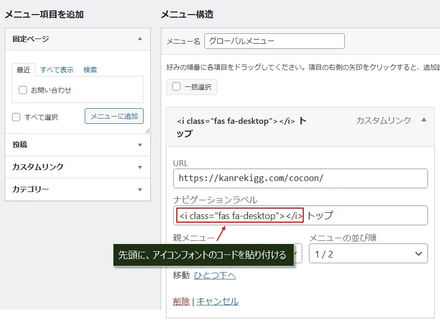Click the メニューに追加 button
This screenshot has width=440, height=321.
[x=114, y=117]
